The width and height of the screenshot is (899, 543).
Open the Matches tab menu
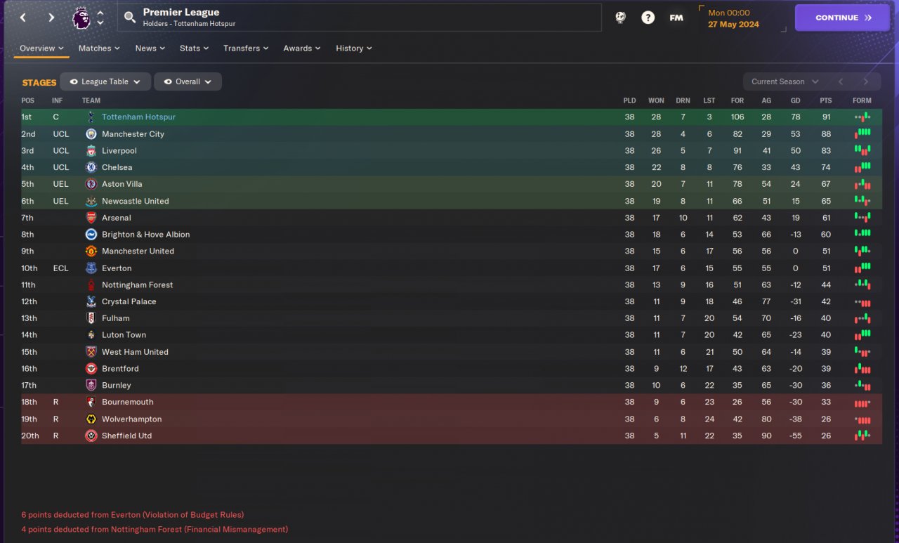pos(99,48)
